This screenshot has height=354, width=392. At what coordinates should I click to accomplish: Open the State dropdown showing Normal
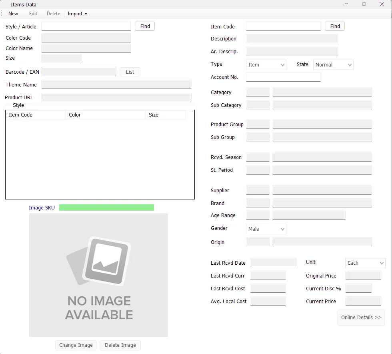tap(333, 65)
